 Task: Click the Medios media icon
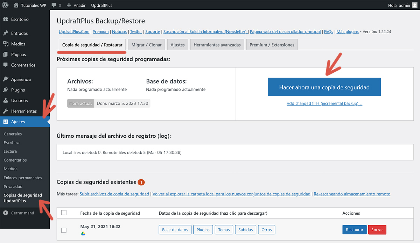6,44
